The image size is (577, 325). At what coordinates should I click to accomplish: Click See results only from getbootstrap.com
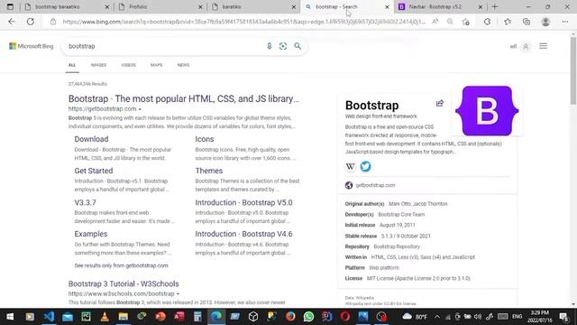(x=121, y=265)
